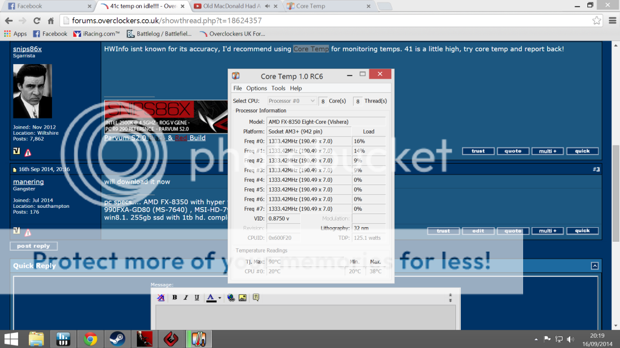
Task: Click trust button on snips86x's post
Action: pos(478,151)
